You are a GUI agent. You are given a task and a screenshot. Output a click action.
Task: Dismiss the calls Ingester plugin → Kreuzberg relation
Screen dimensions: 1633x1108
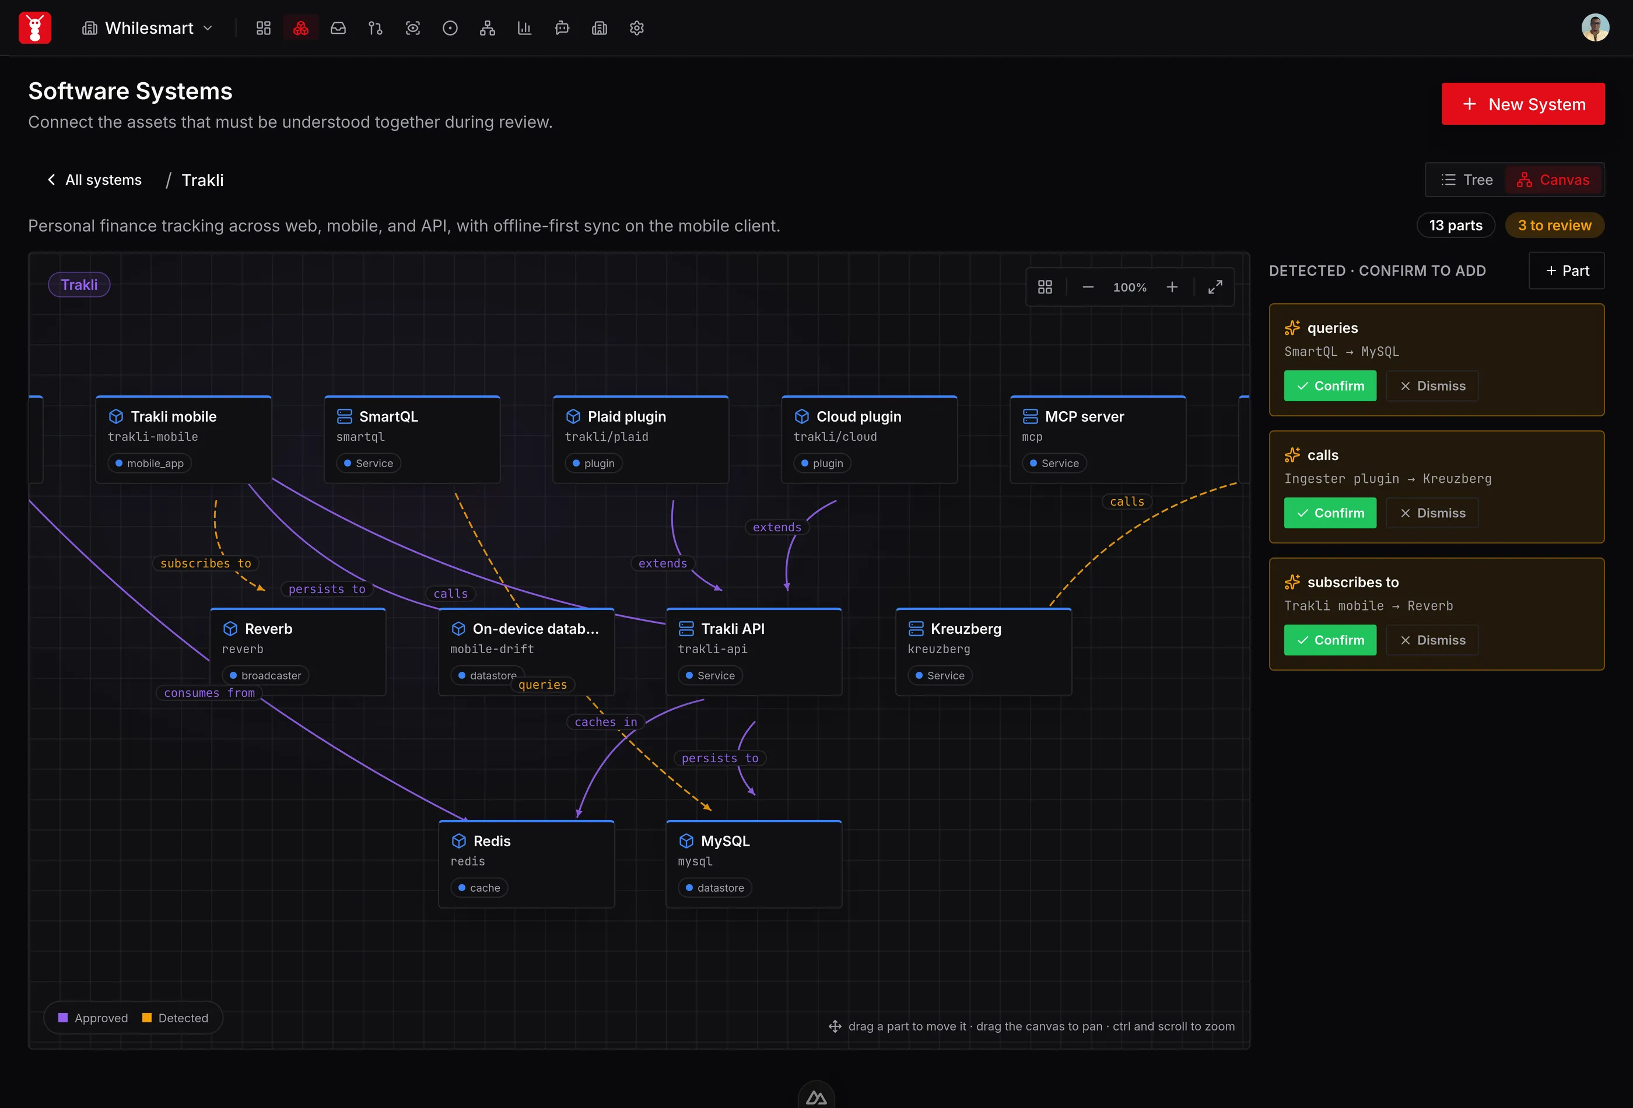1432,513
